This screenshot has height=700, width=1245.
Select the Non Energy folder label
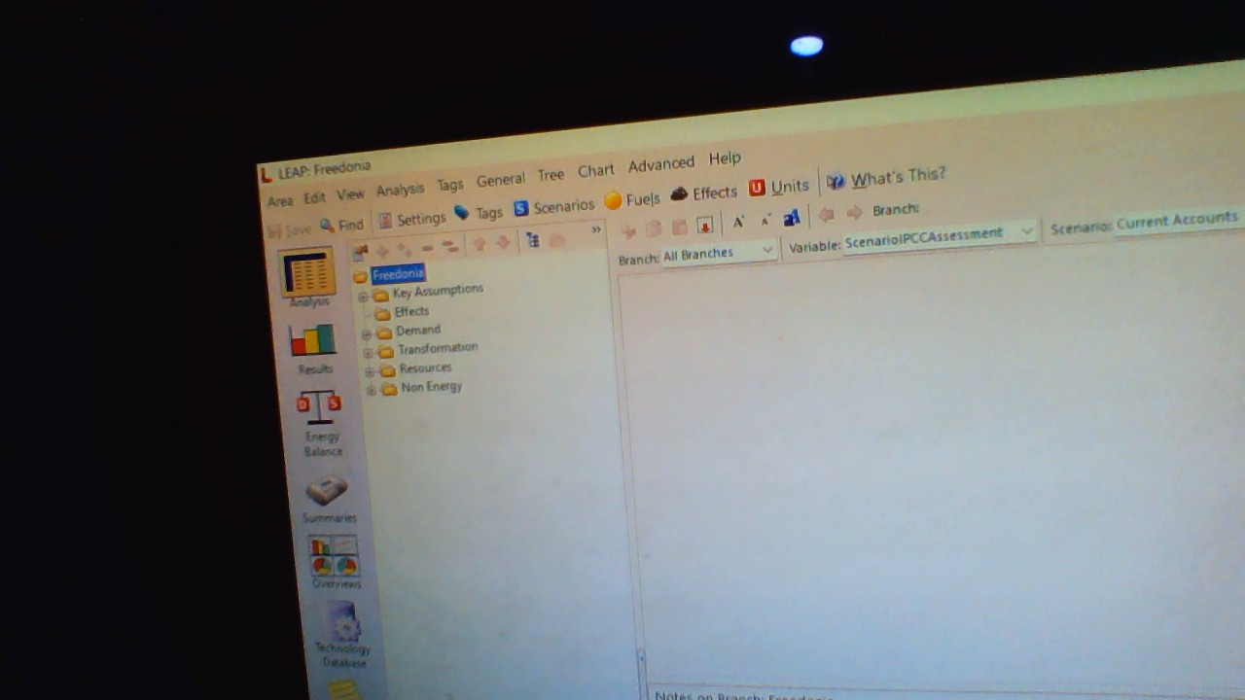tap(432, 387)
